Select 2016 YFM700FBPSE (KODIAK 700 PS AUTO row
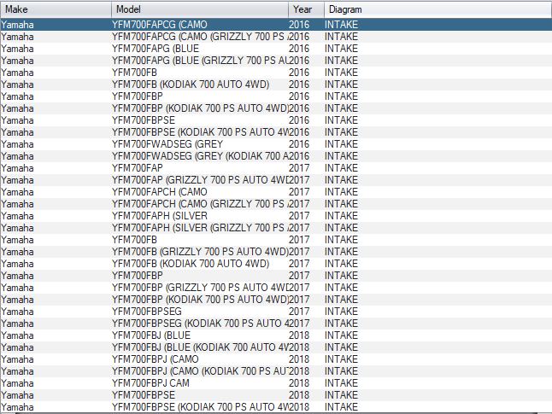Screen dimensions: 552x414 [276, 132]
